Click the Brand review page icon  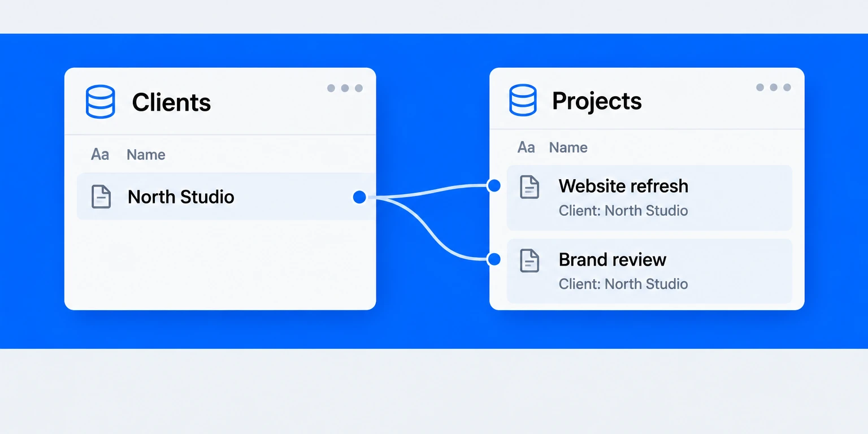pyautogui.click(x=530, y=261)
